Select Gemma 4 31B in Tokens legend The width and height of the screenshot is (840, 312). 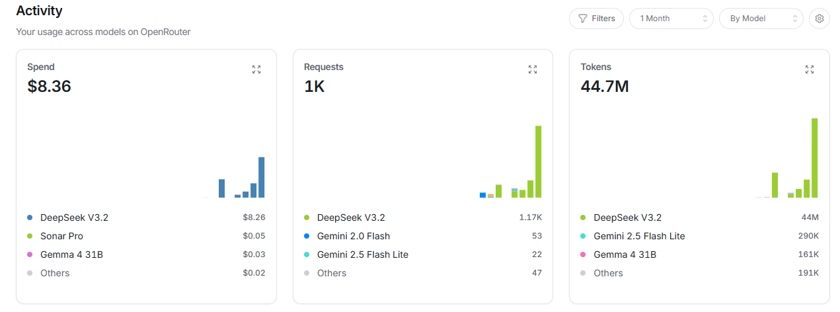[625, 254]
